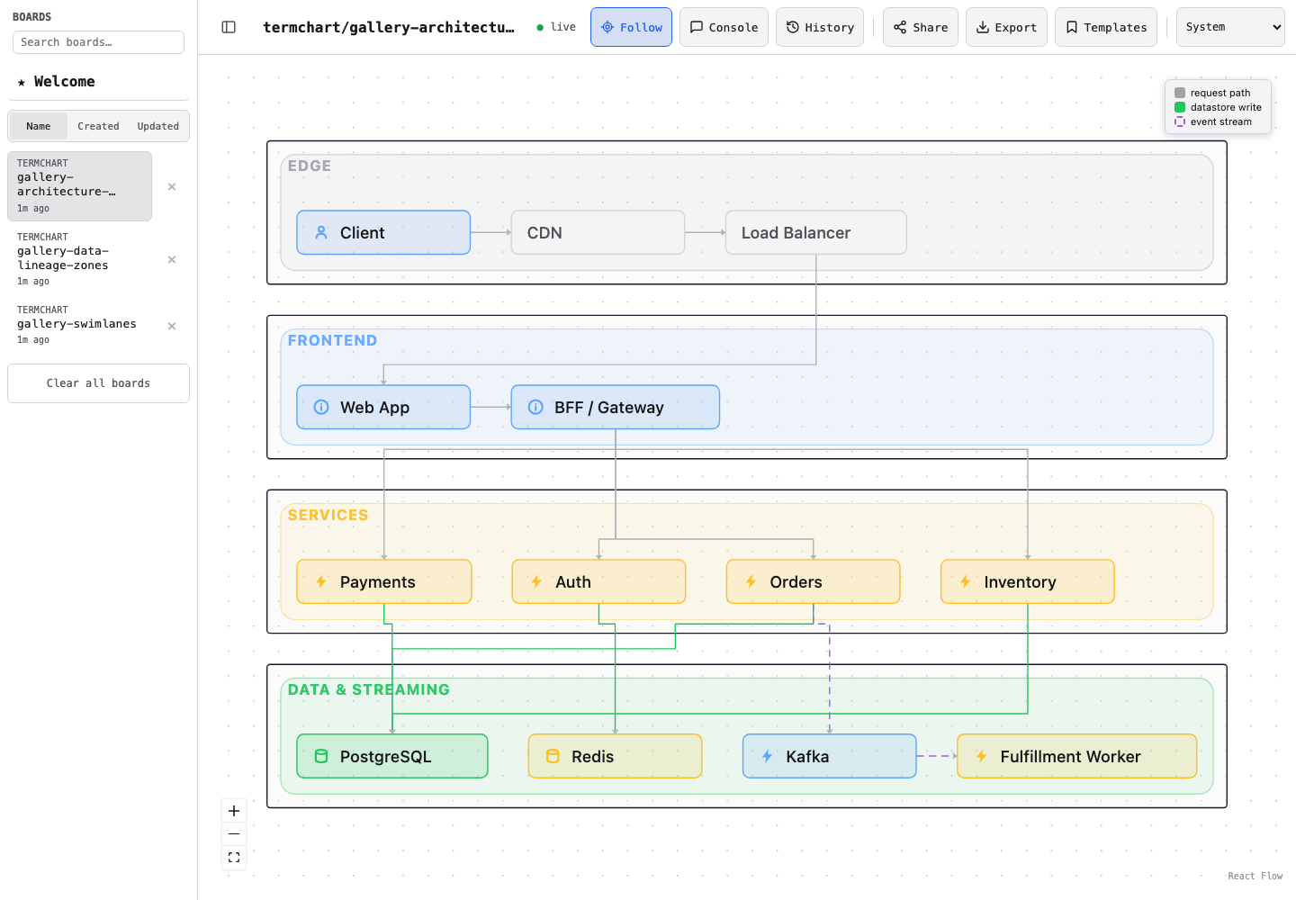This screenshot has height=900, width=1296.
Task: Zoom out of the canvas
Action: (234, 834)
